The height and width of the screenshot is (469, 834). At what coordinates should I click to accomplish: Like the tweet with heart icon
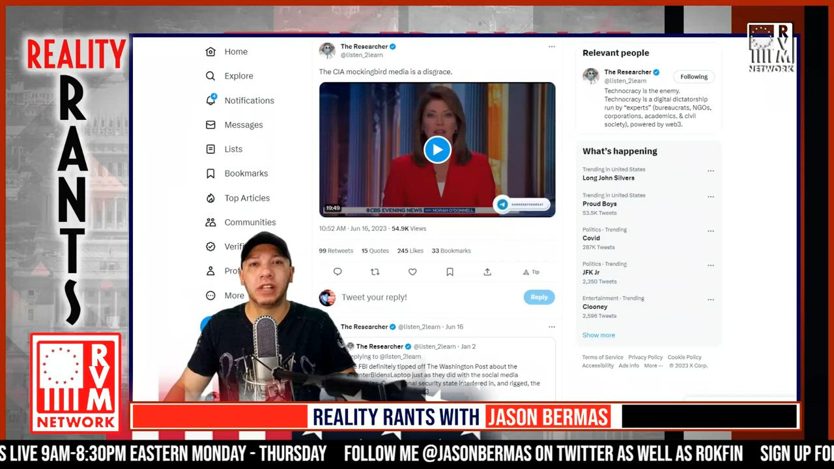point(412,272)
